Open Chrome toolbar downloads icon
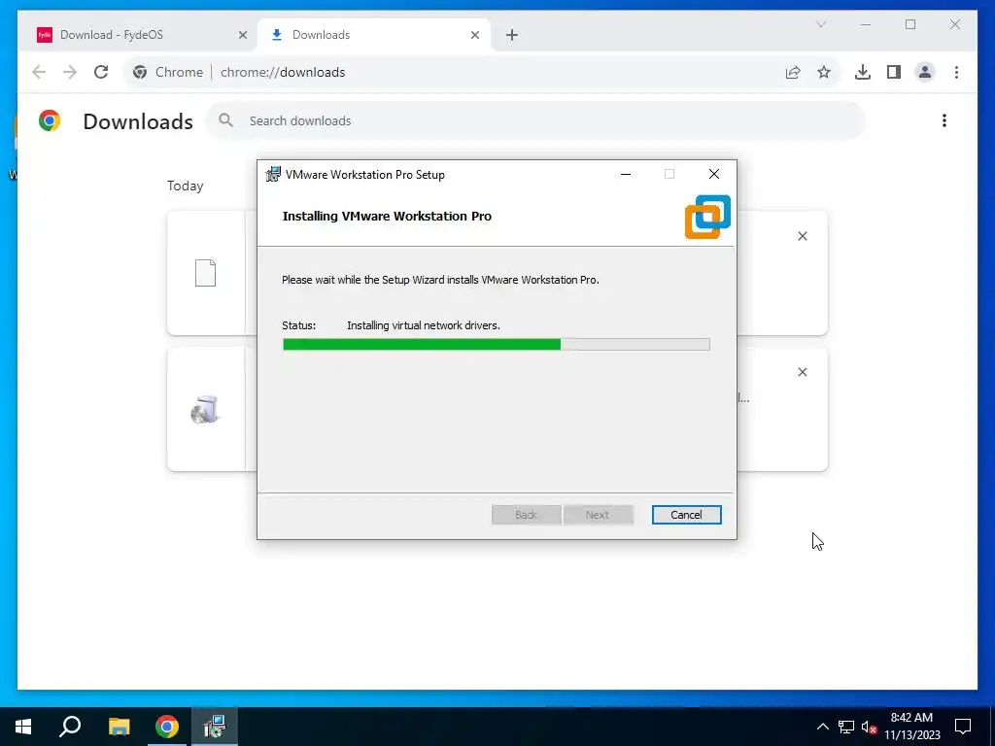This screenshot has width=995, height=746. 863,72
